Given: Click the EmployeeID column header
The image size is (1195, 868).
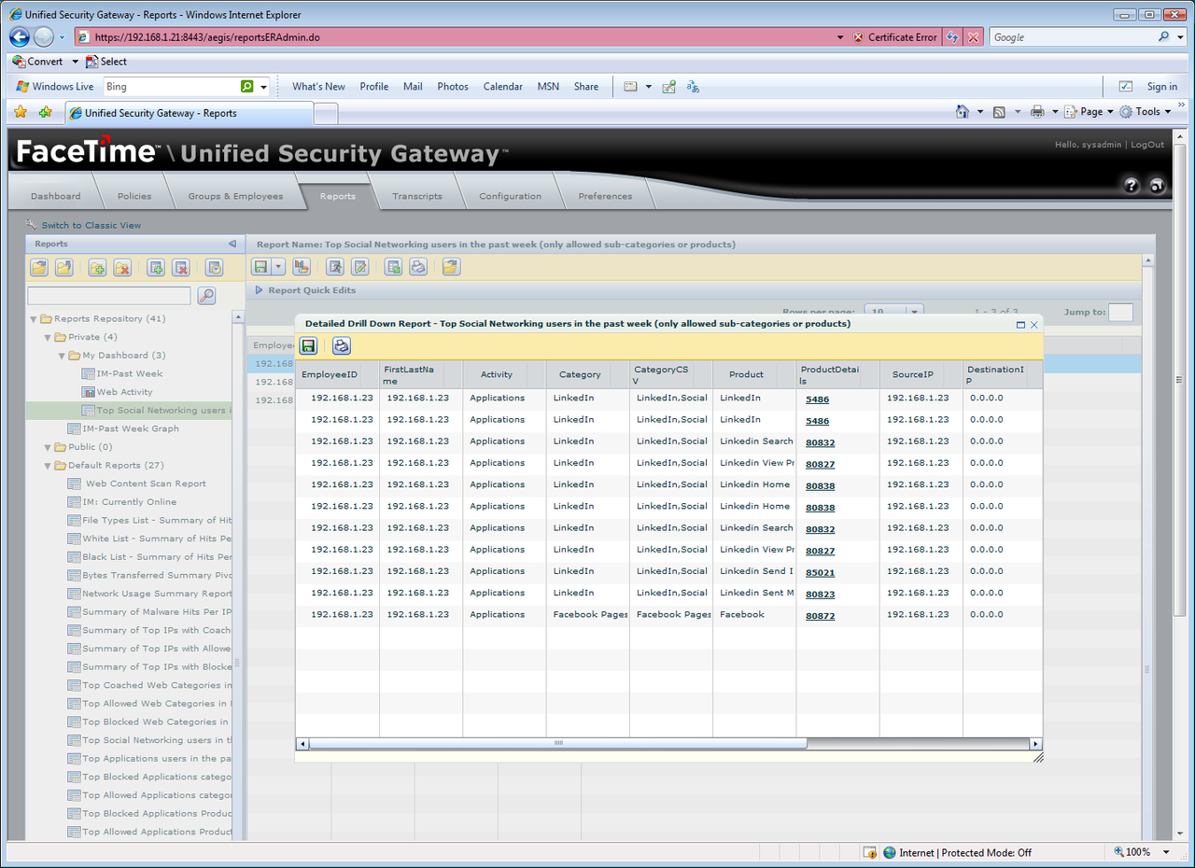Looking at the screenshot, I should pos(330,374).
